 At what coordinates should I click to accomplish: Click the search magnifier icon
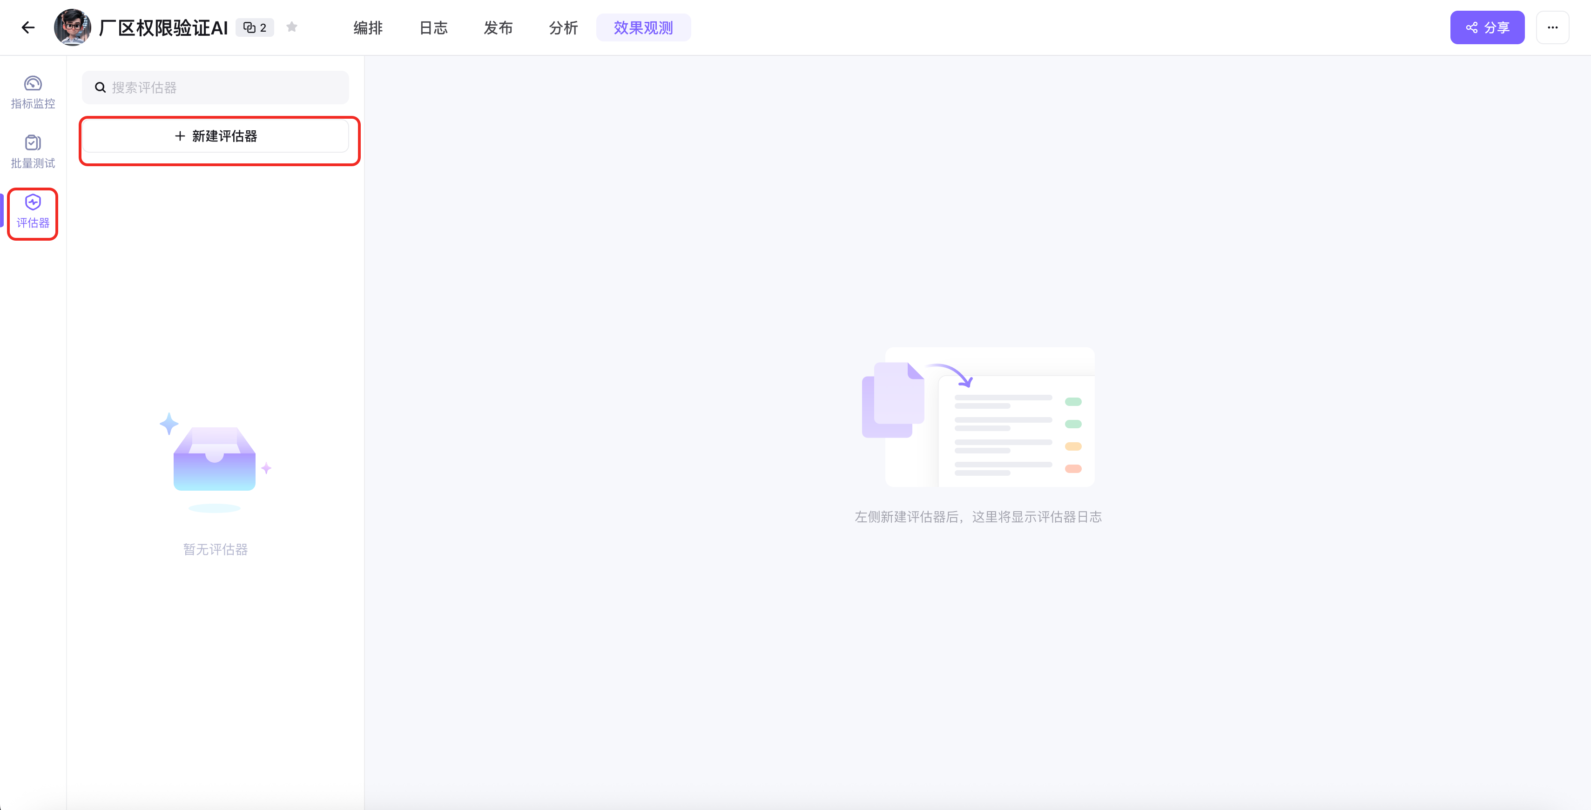pyautogui.click(x=100, y=87)
